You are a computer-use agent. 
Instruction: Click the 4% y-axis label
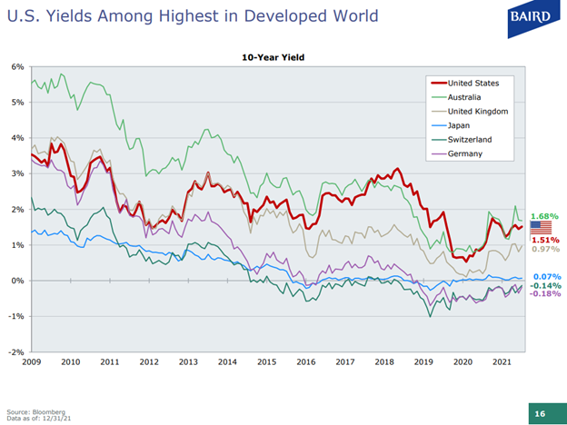pyautogui.click(x=19, y=138)
